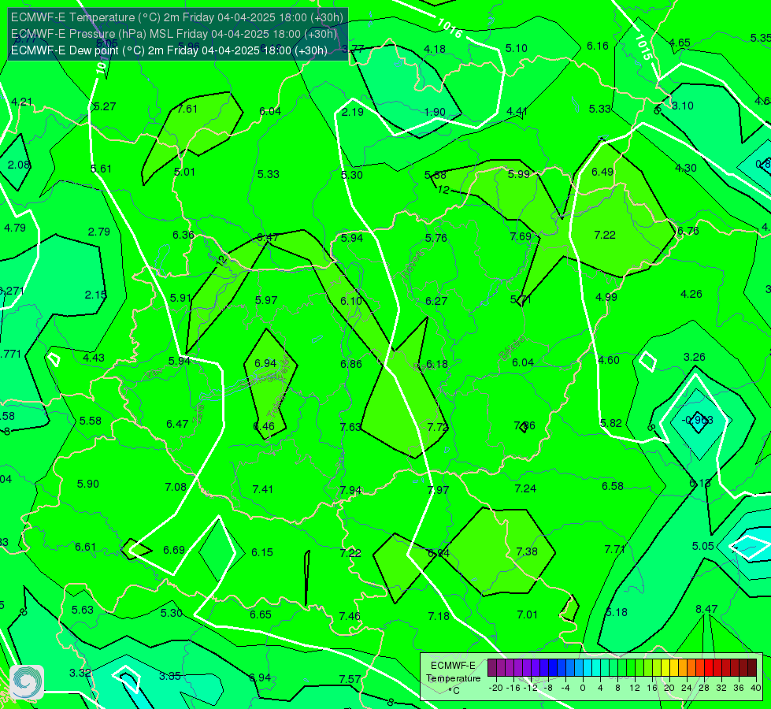Image resolution: width=771 pixels, height=709 pixels.
Task: Click the 2.19 dew point value
Action: [353, 112]
